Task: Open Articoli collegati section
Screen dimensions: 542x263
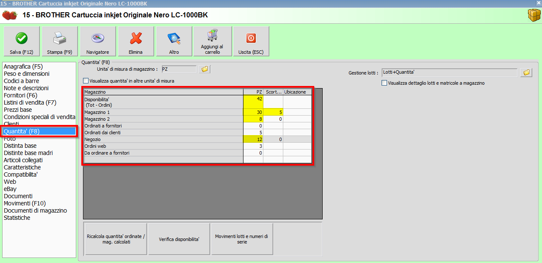Action: pos(23,160)
